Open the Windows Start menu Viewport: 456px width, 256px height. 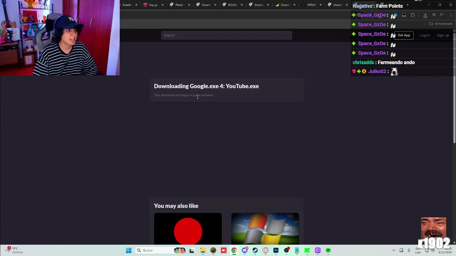coord(129,250)
